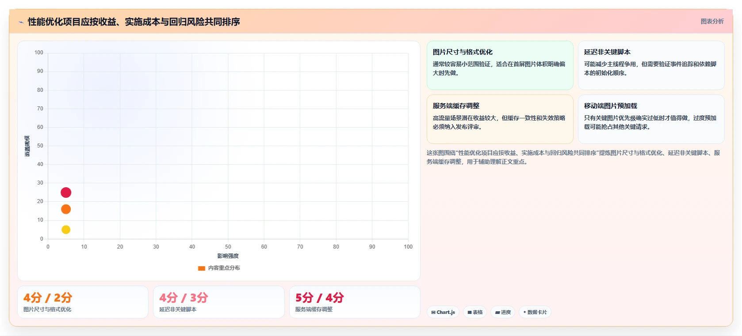
Task: Click the small icon before the page title
Action: (21, 22)
